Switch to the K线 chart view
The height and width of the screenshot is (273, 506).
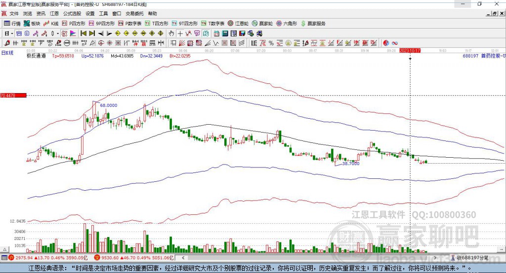pyautogui.click(x=51, y=24)
